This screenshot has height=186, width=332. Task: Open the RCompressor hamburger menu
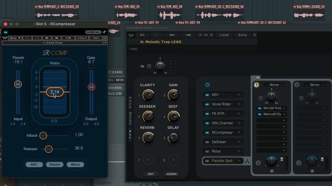[105, 38]
